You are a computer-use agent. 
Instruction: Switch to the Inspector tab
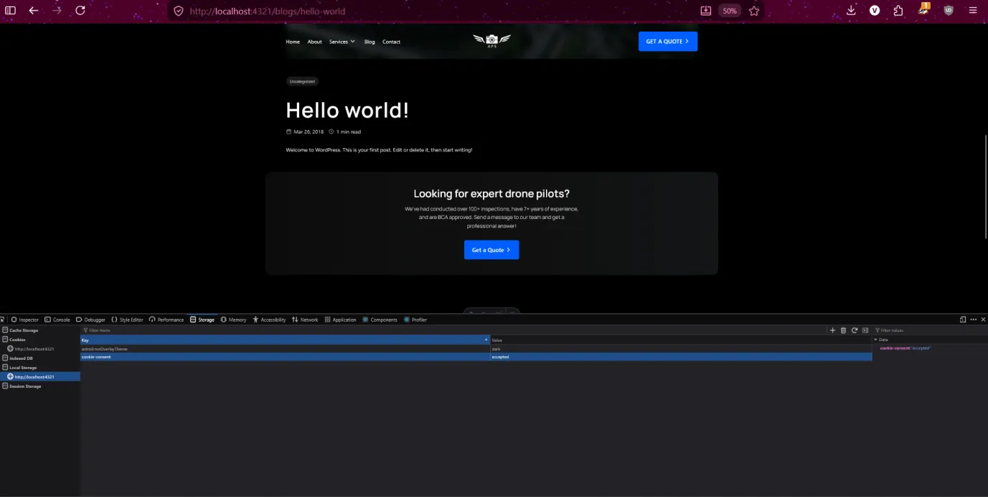(x=24, y=320)
